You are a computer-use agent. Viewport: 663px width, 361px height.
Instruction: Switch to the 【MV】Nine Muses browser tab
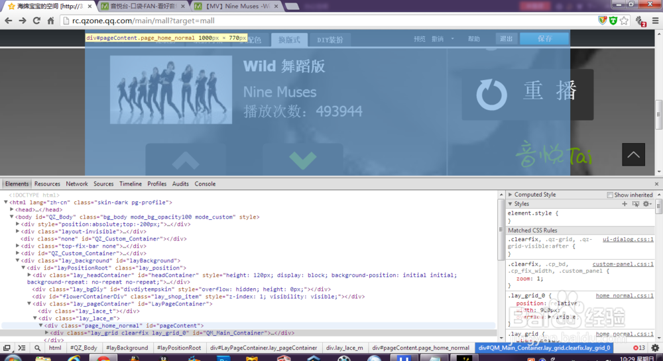(x=237, y=7)
